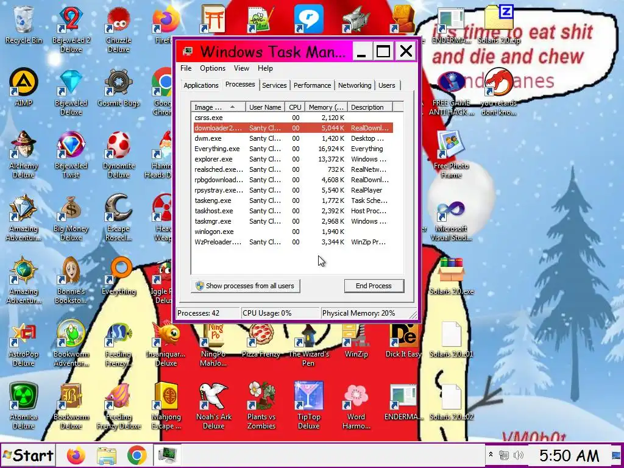Select the AstroPop Deluxe icon

tap(24, 343)
